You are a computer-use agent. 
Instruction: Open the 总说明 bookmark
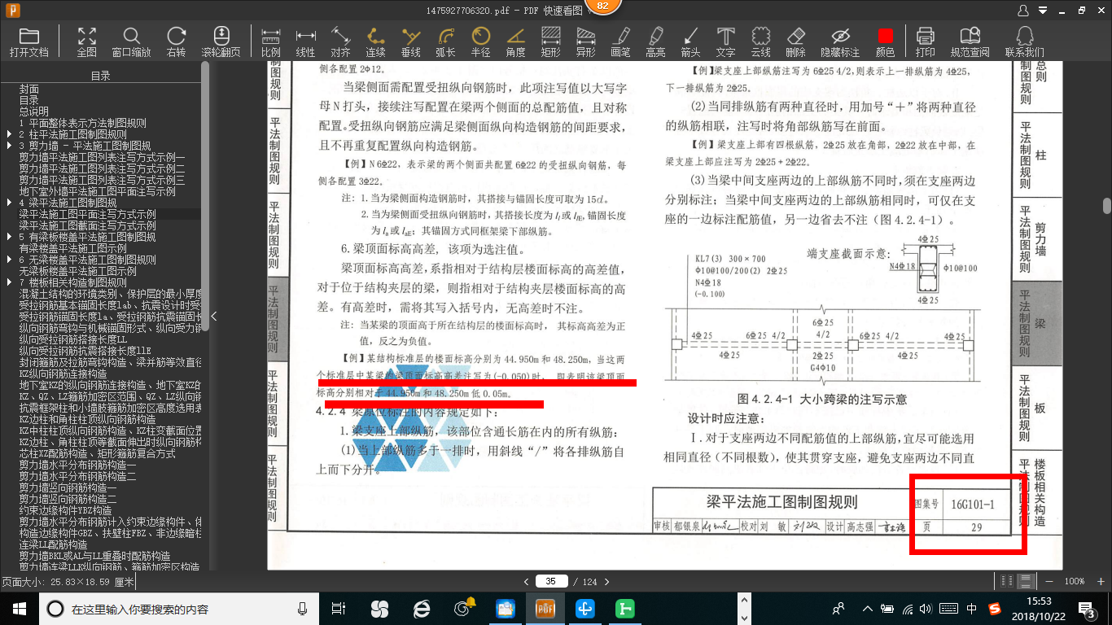pyautogui.click(x=34, y=111)
